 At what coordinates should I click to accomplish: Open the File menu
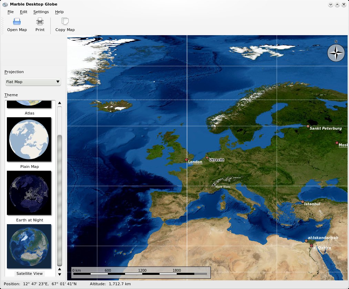pos(10,12)
